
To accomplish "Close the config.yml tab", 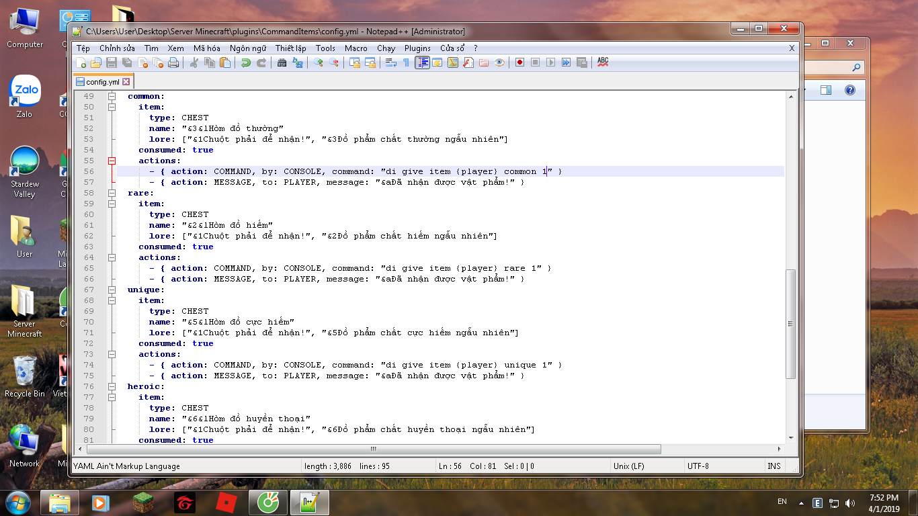I will [x=126, y=81].
